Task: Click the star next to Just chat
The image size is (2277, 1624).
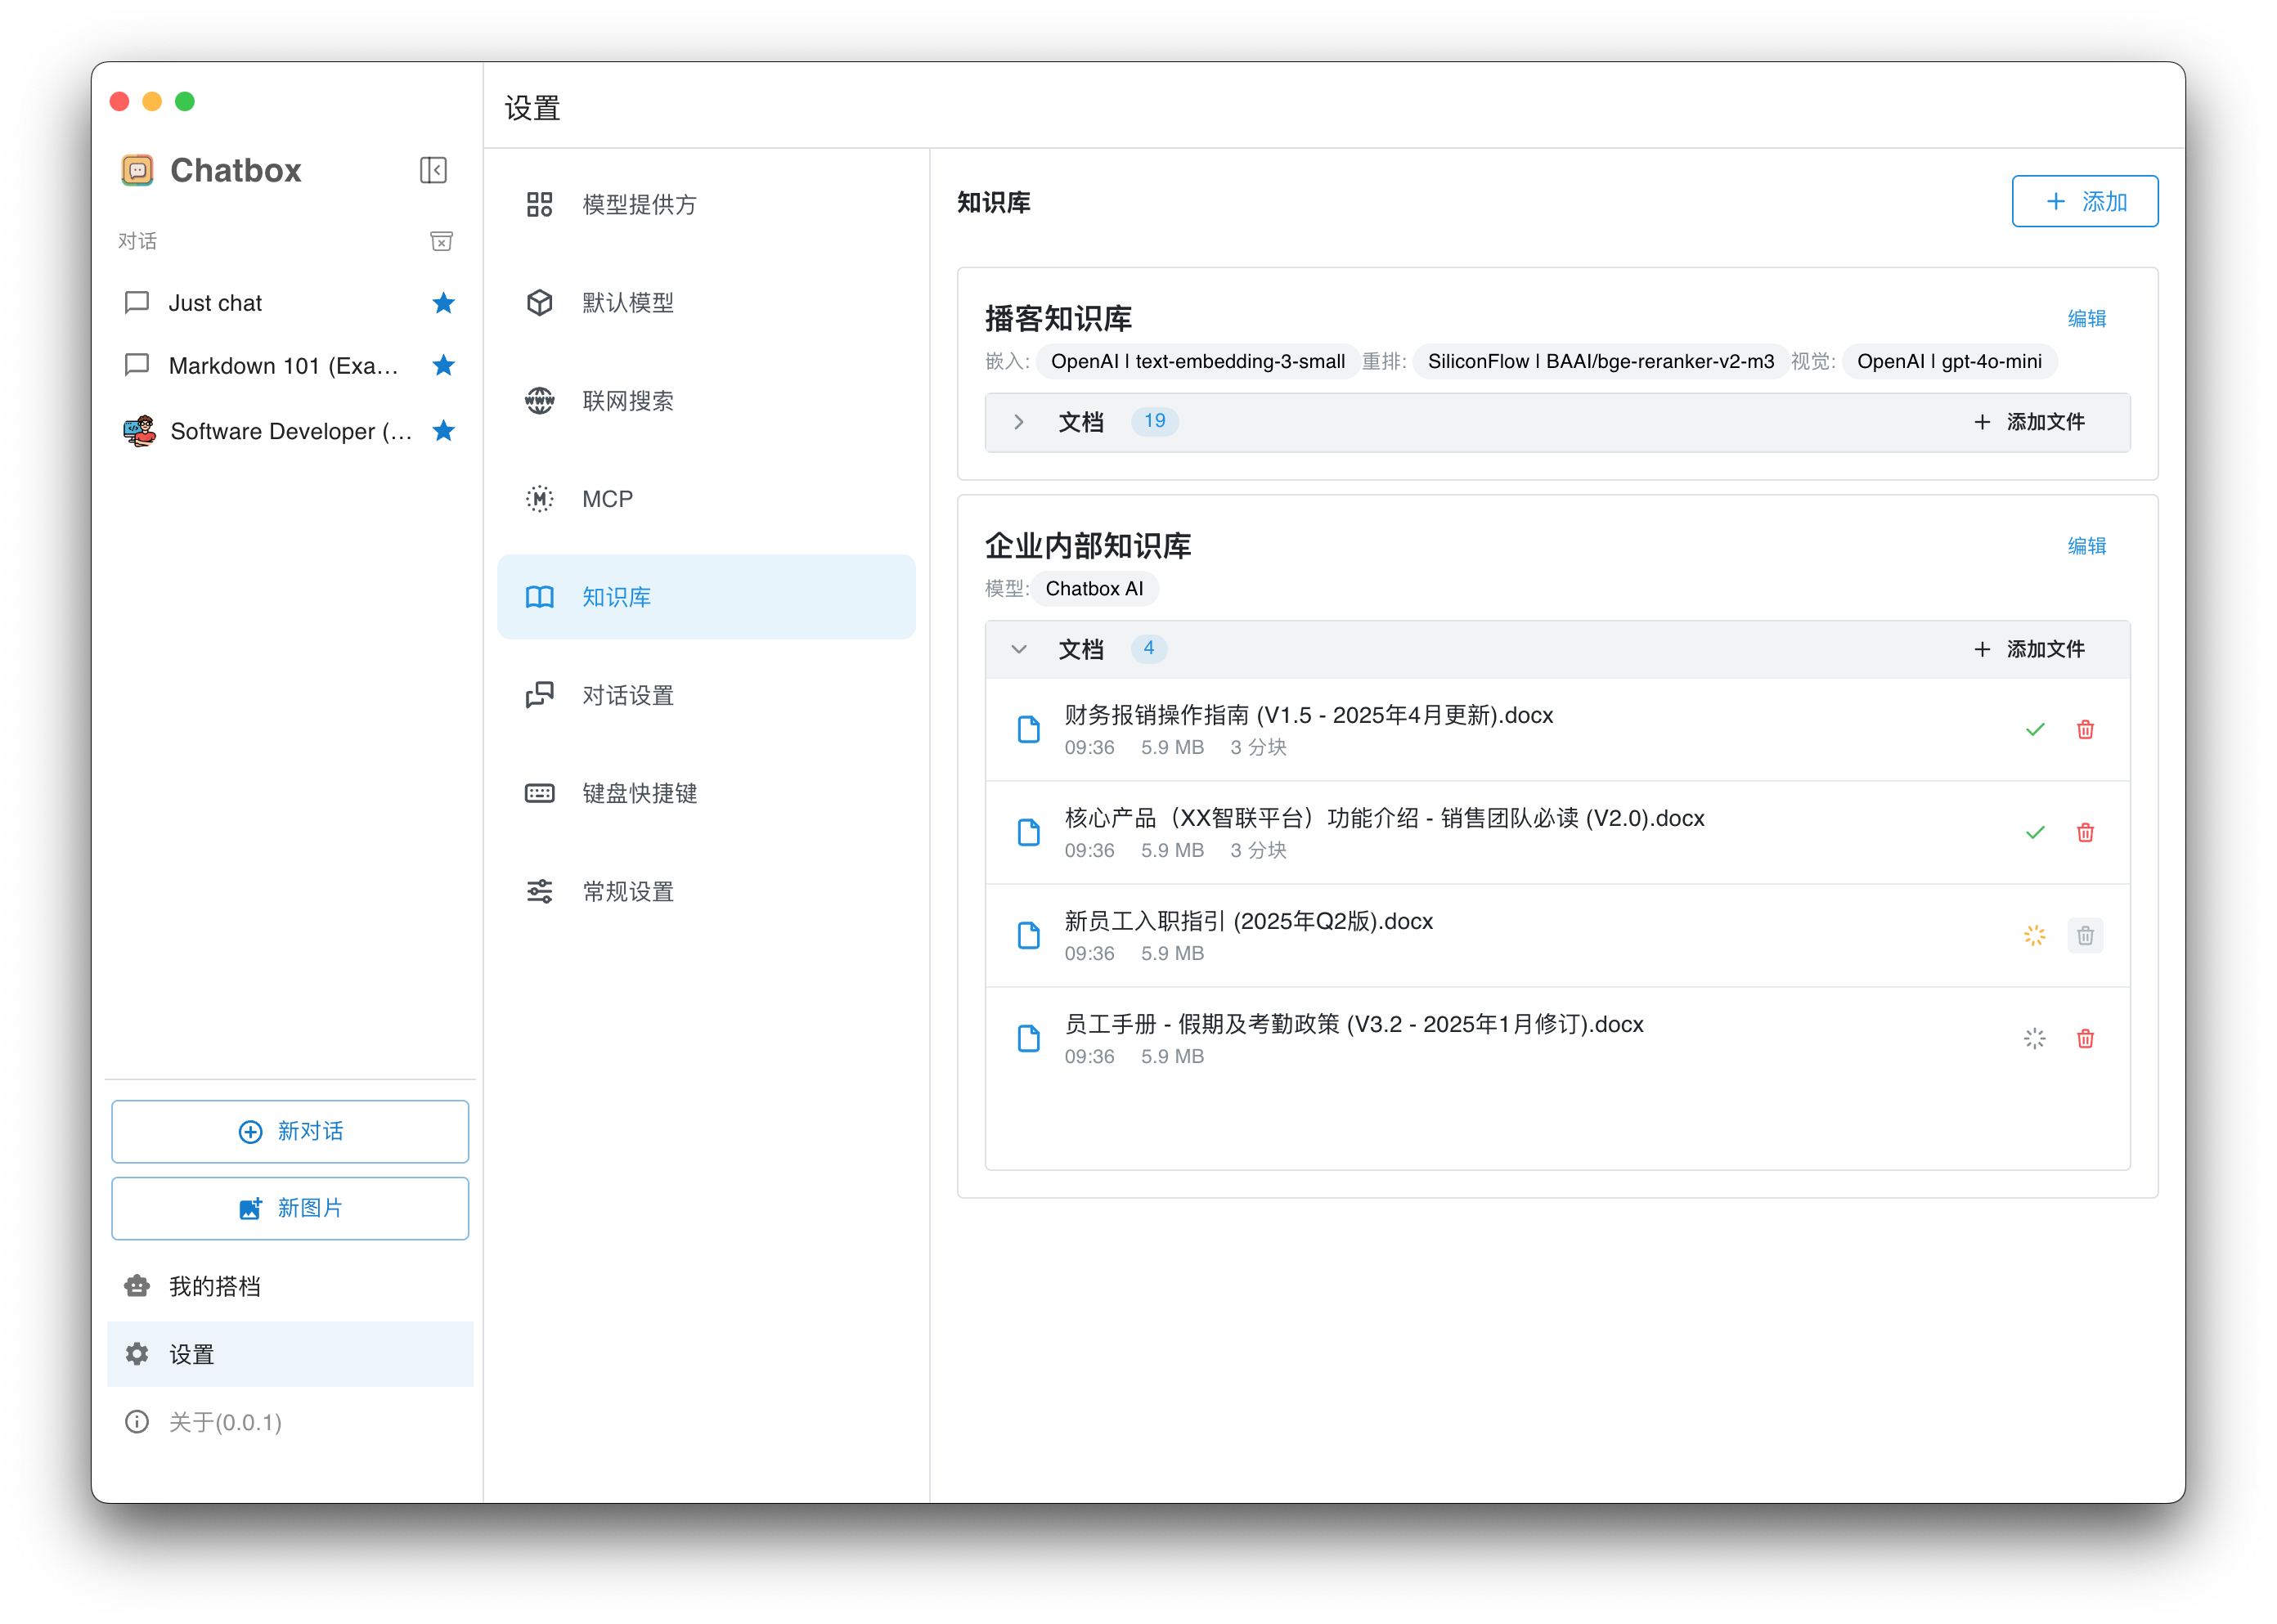Action: (x=444, y=303)
